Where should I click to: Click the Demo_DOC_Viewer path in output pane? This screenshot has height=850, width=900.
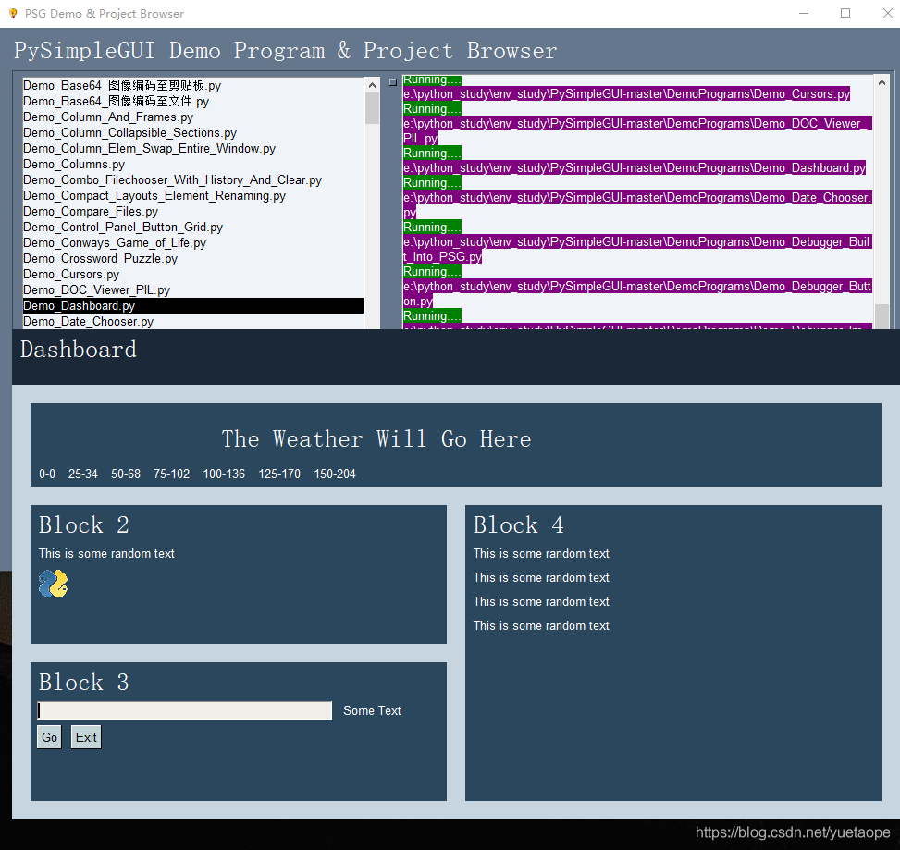click(637, 130)
